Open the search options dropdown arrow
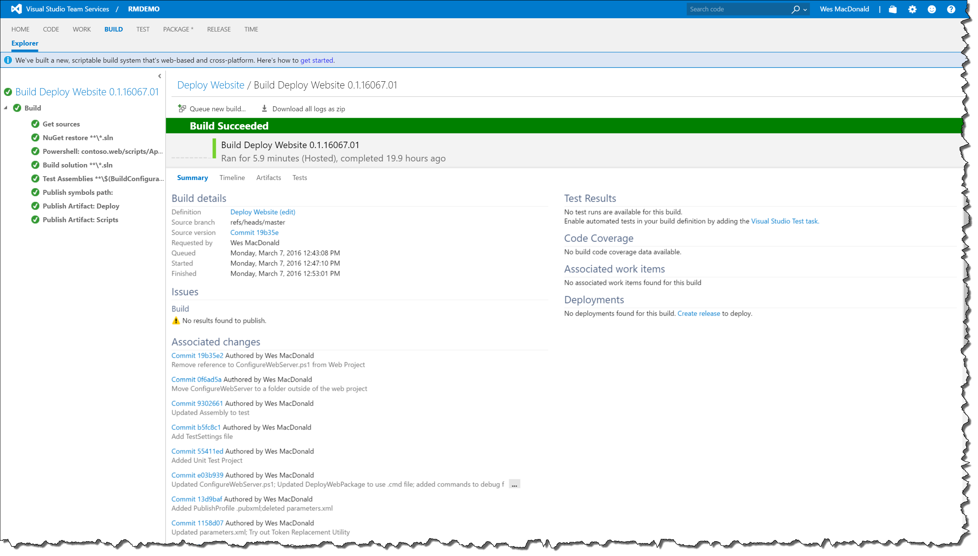The height and width of the screenshot is (556, 978). 805,10
